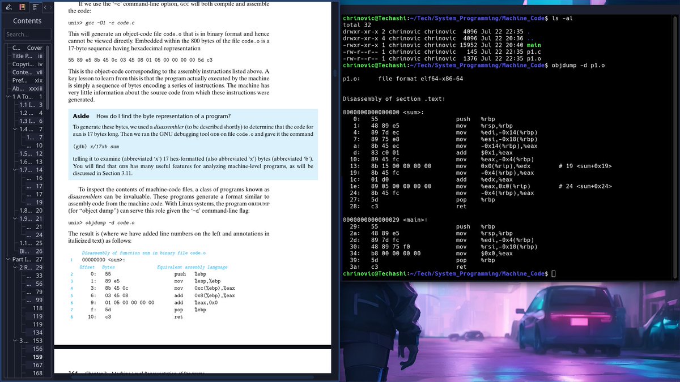
Task: Click the '# 24 <sum+0x24>' comment in terminal
Action: (x=585, y=186)
